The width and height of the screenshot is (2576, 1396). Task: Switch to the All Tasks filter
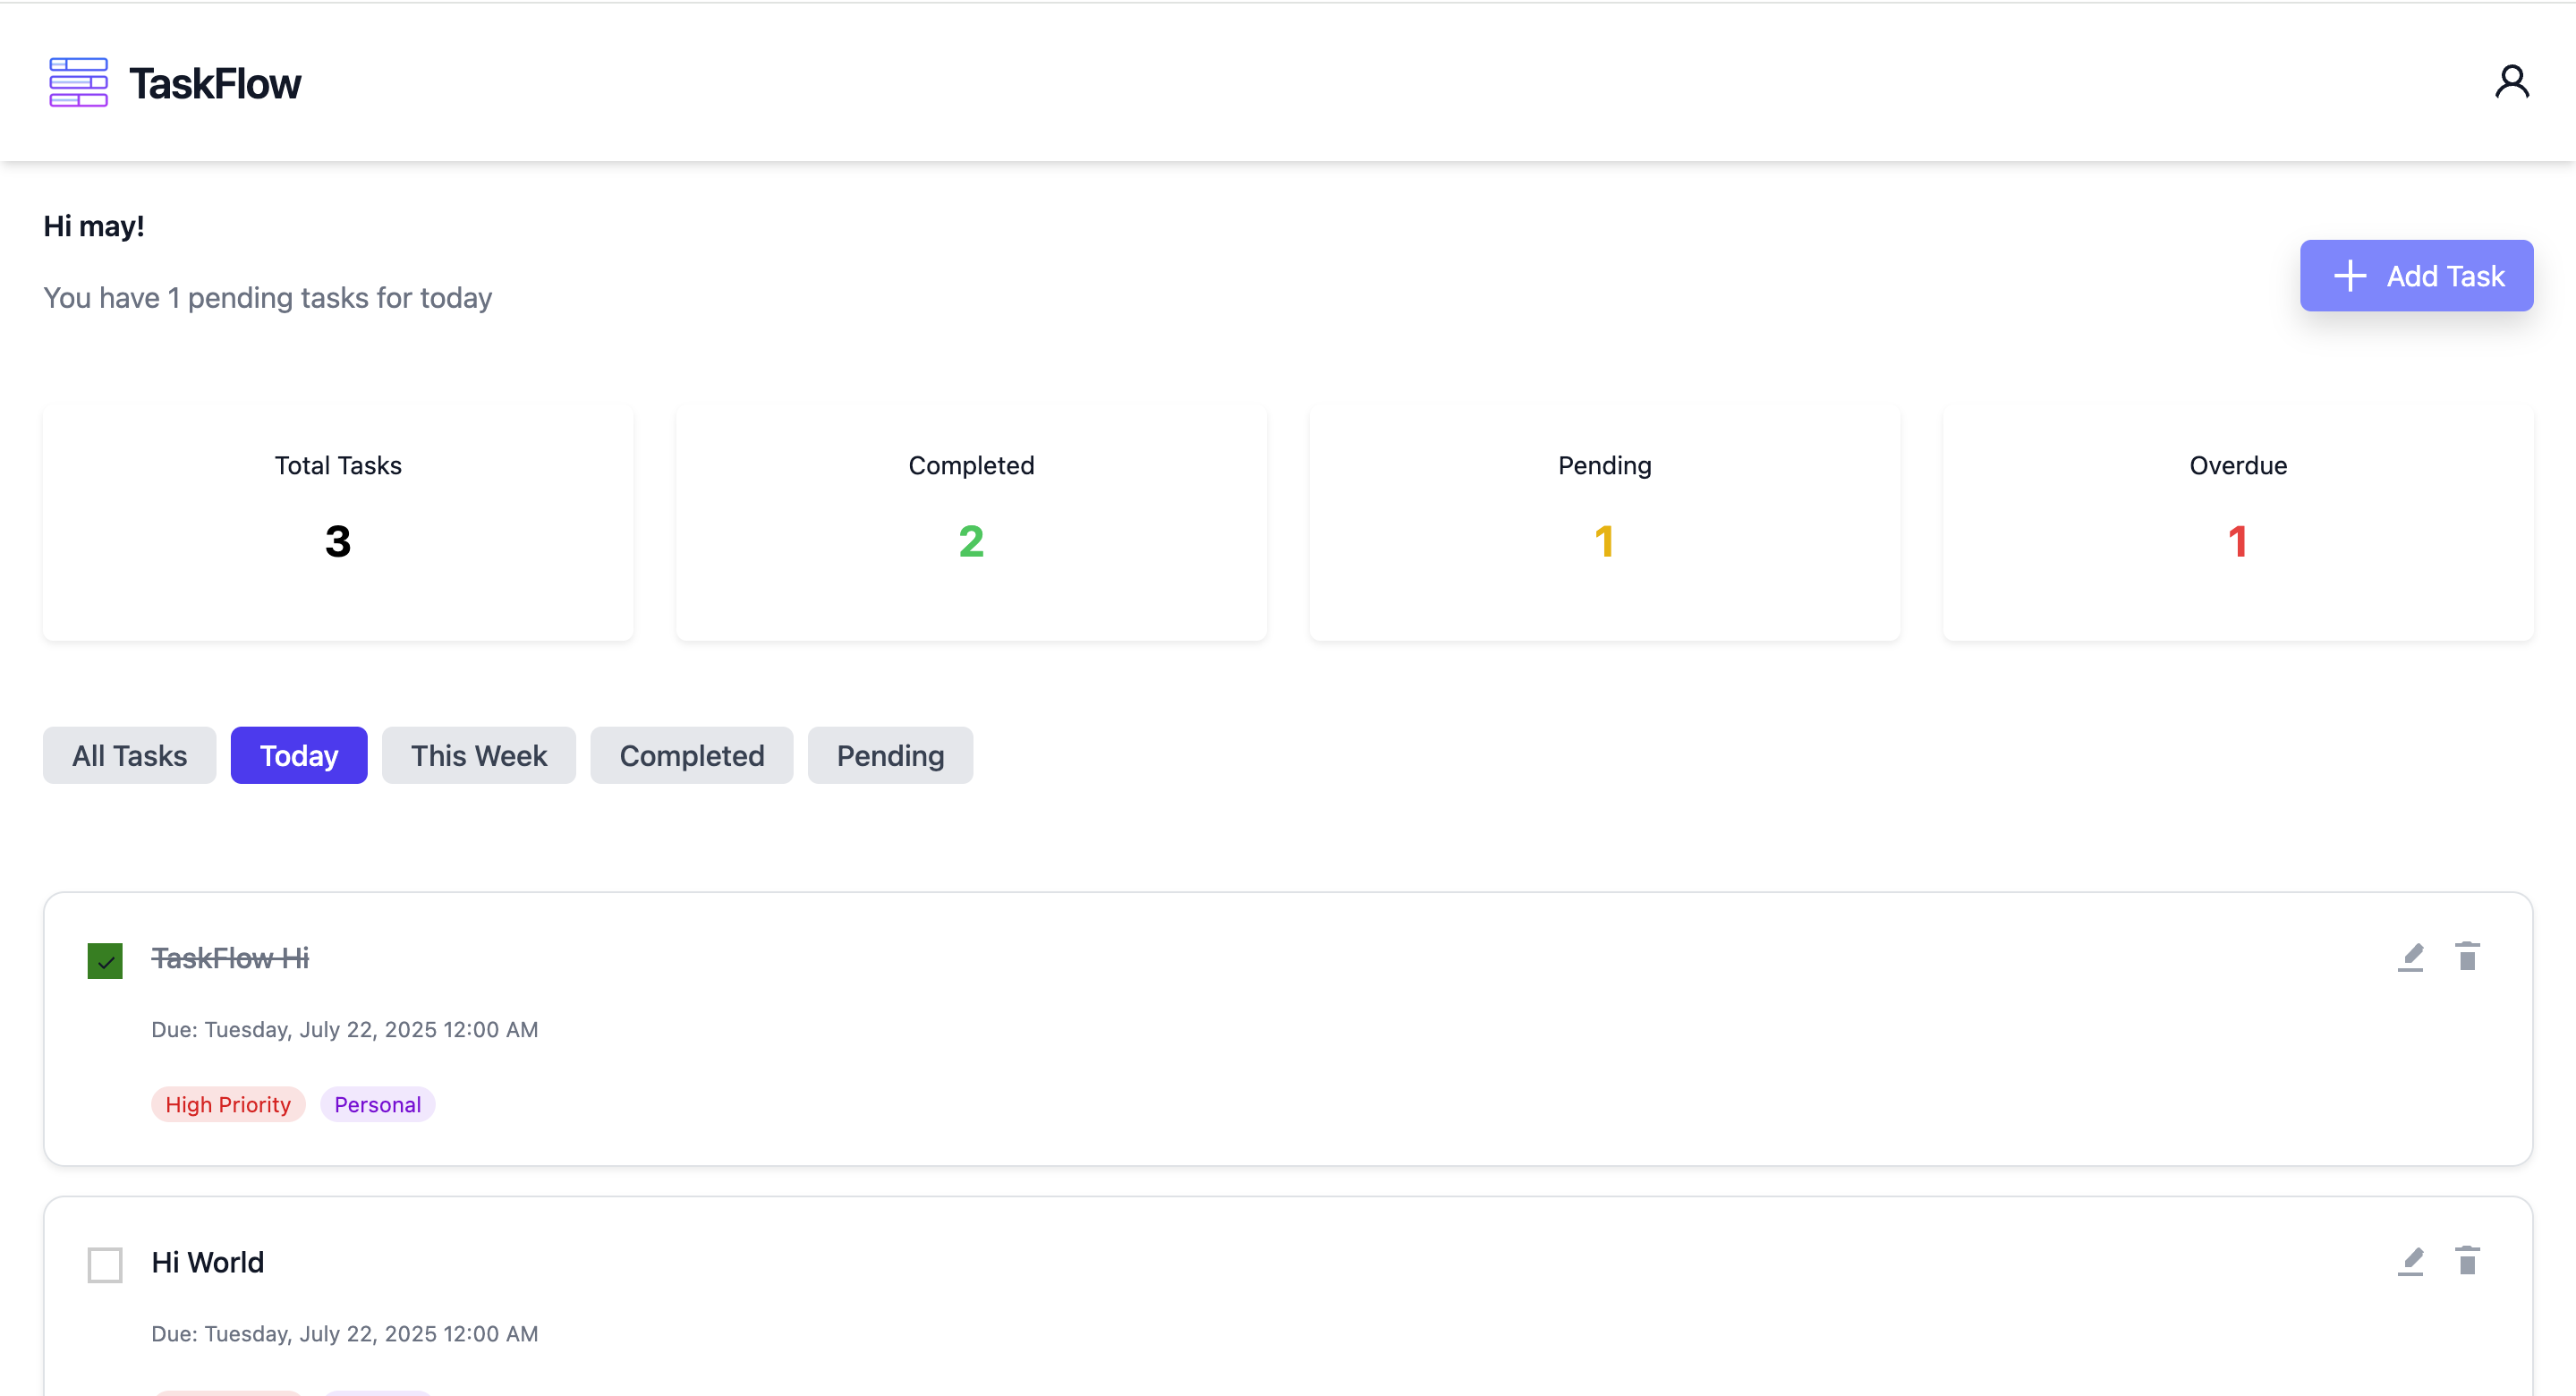coord(129,755)
